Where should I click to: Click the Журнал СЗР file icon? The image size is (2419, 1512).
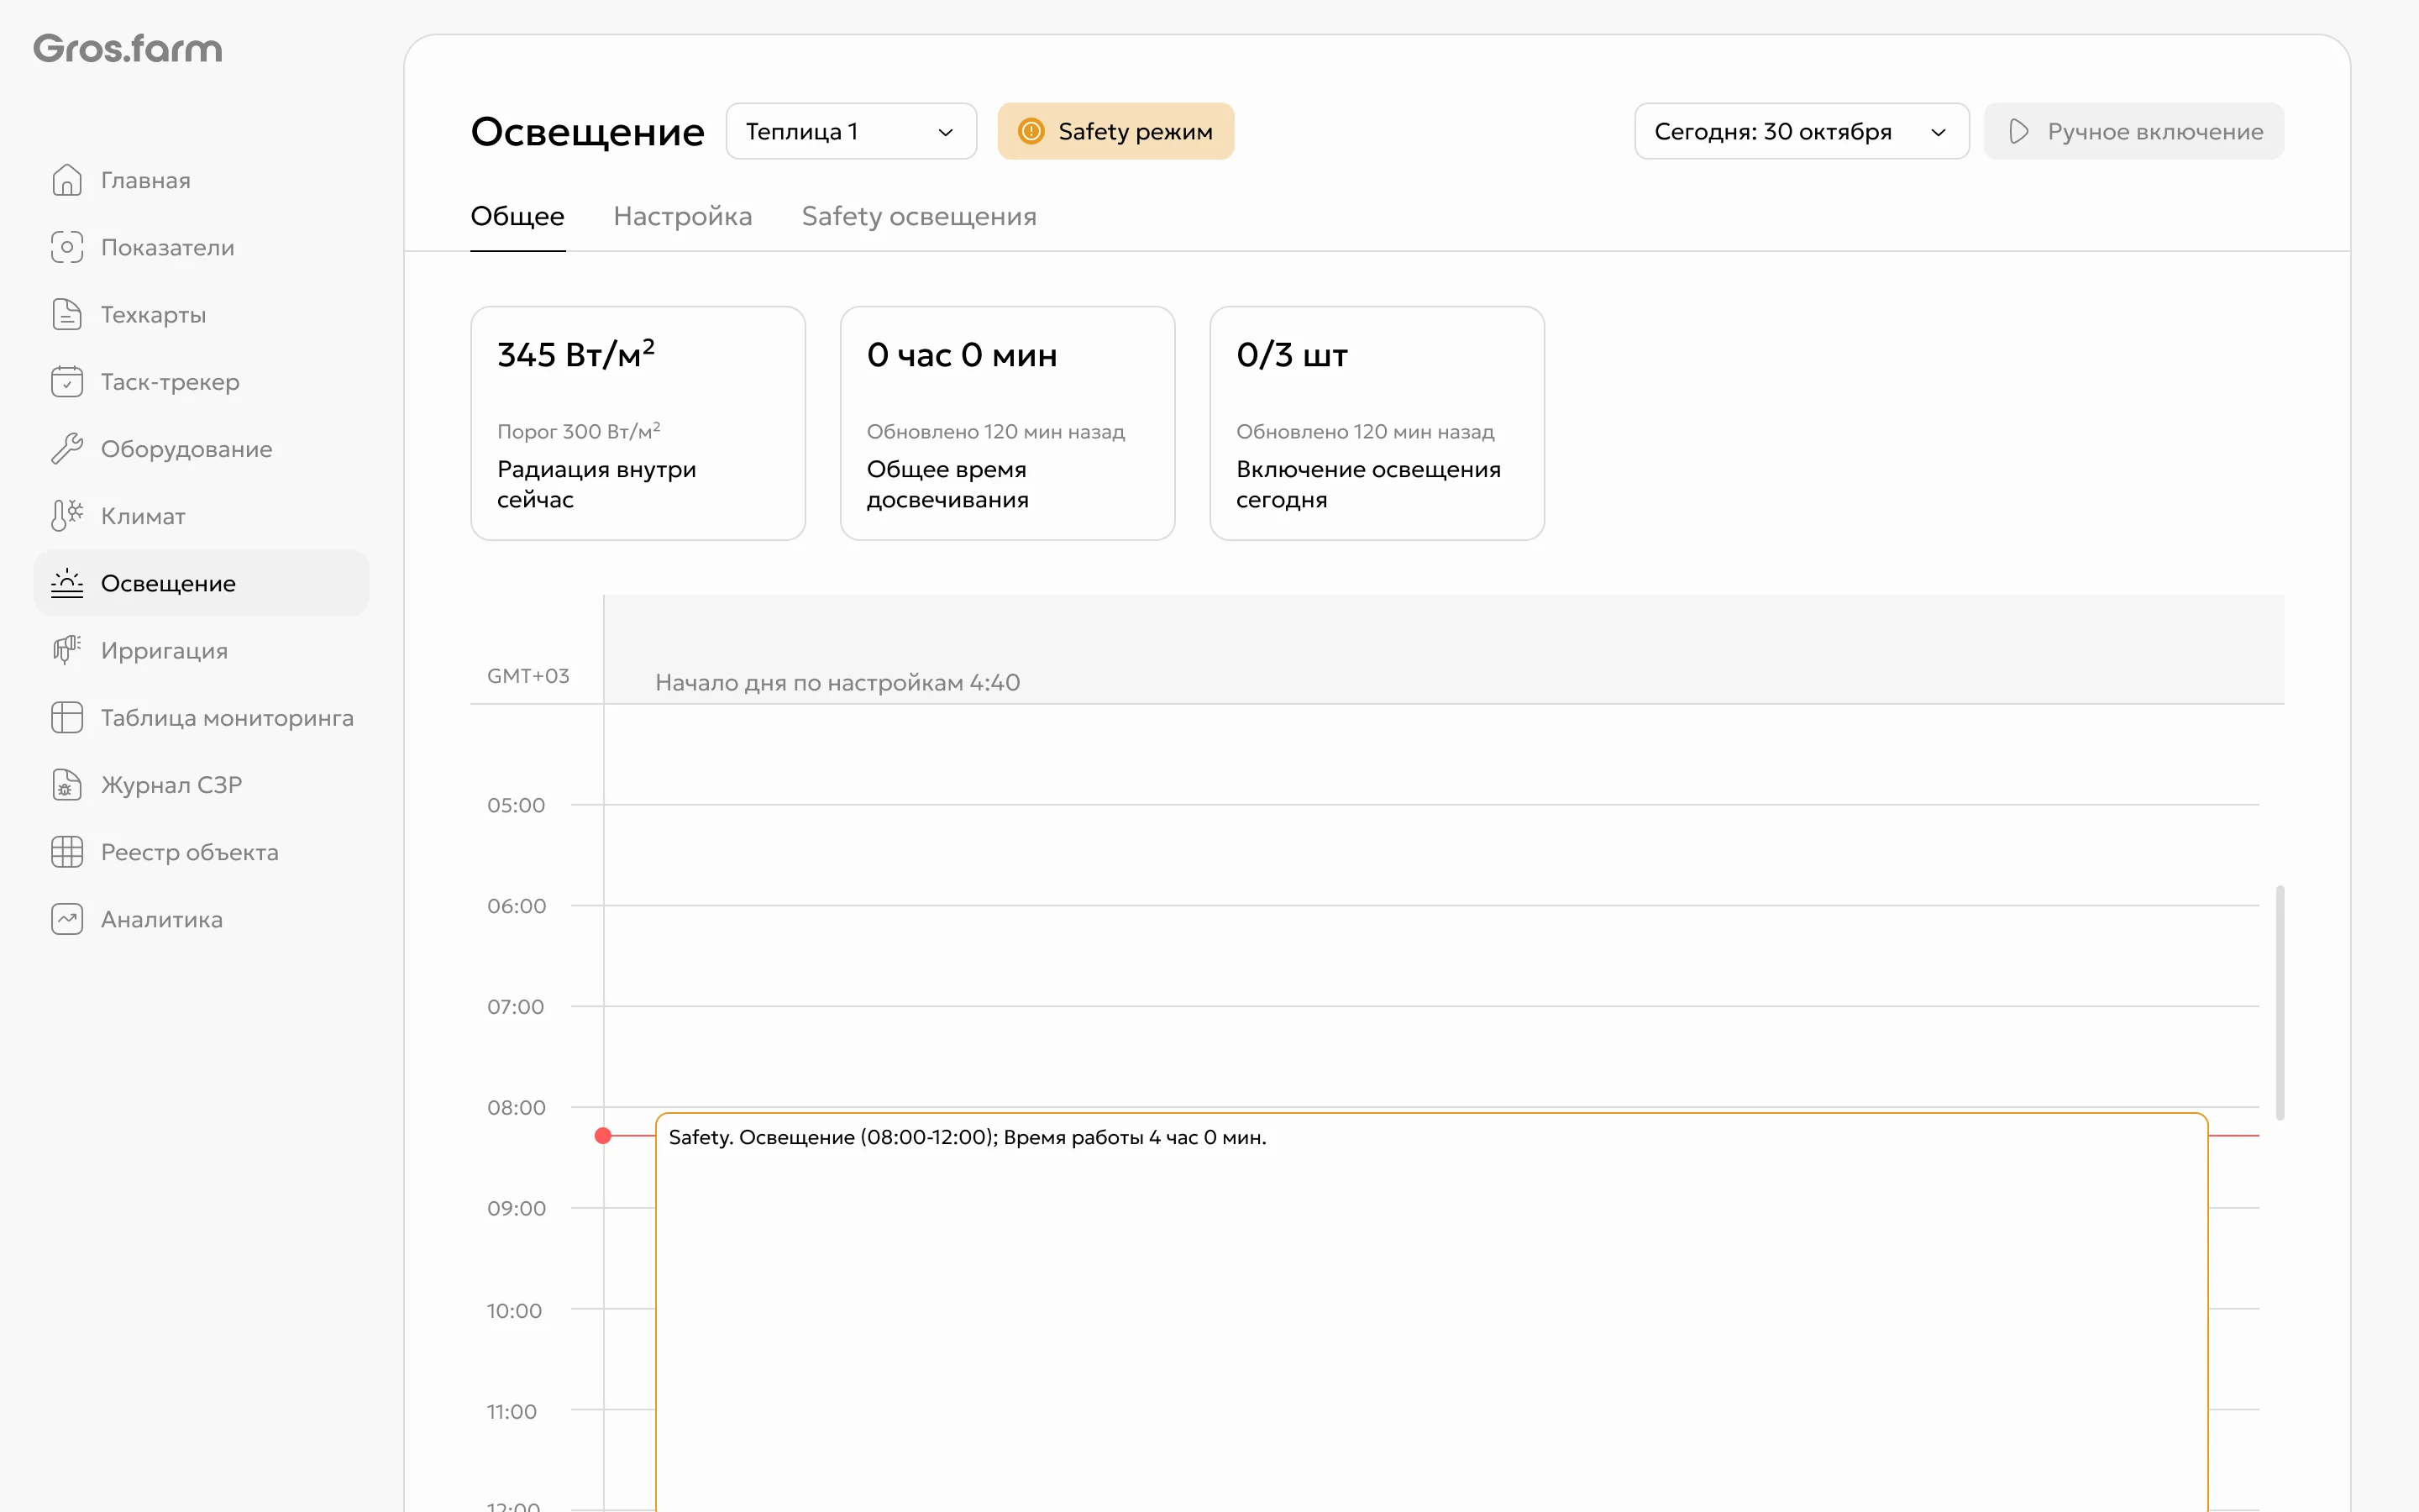67,784
